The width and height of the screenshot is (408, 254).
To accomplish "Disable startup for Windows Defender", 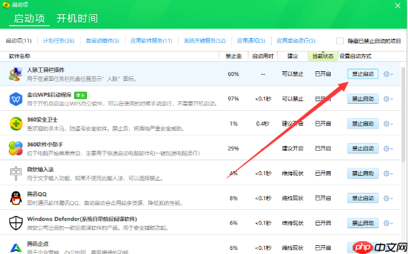I will 363,223.
